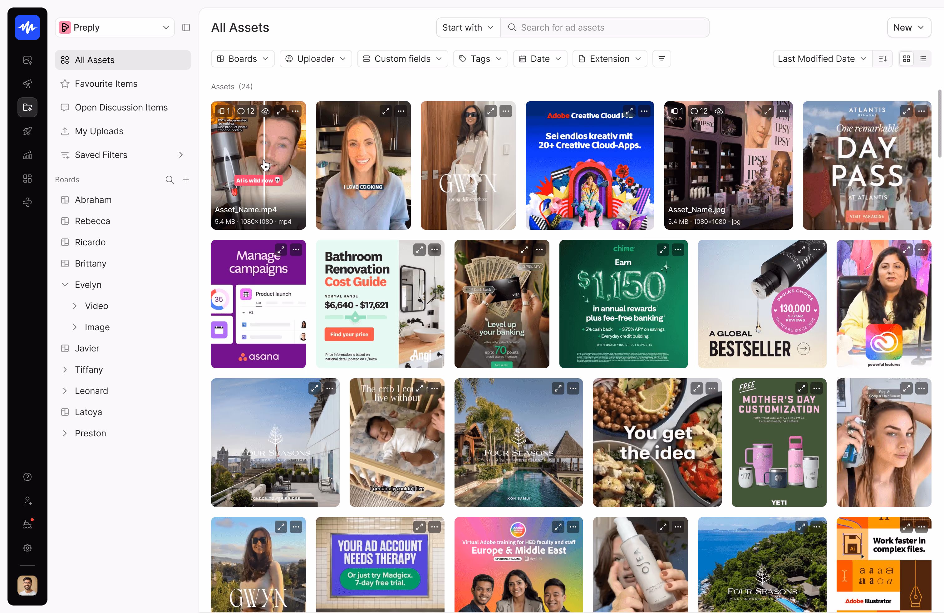Open the help question mark icon
This screenshot has width=944, height=613.
[27, 477]
